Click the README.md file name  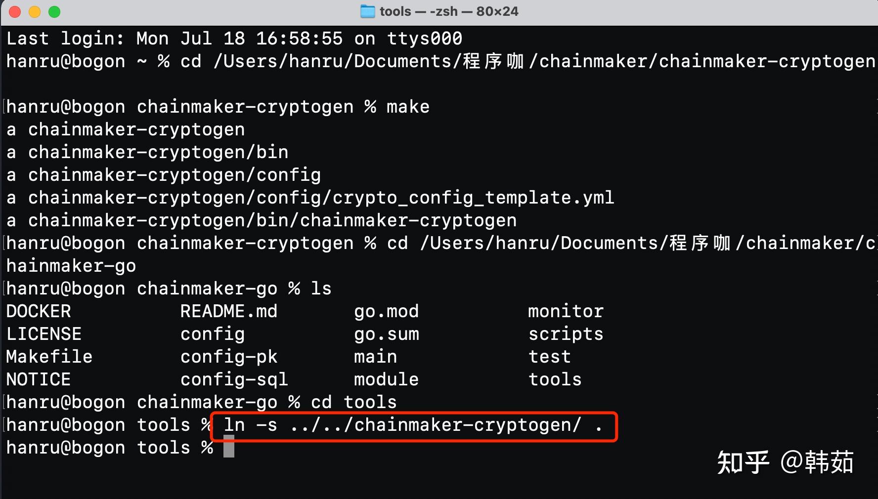click(229, 311)
